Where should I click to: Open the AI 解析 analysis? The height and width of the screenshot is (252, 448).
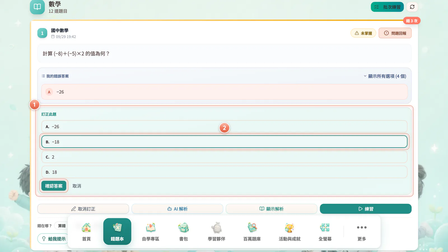point(177,209)
